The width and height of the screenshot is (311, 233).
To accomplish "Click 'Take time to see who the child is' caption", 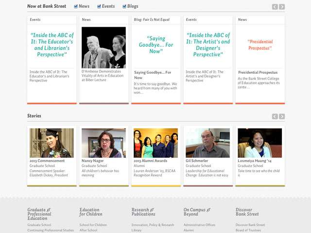I will 259,173.
